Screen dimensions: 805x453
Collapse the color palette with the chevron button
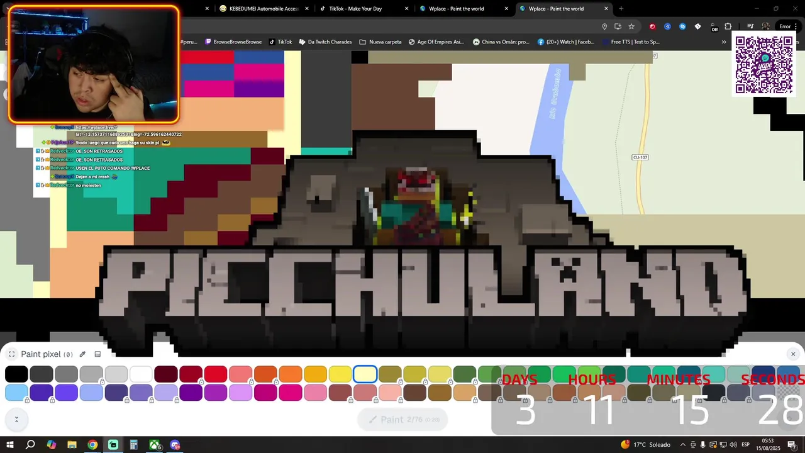16,419
